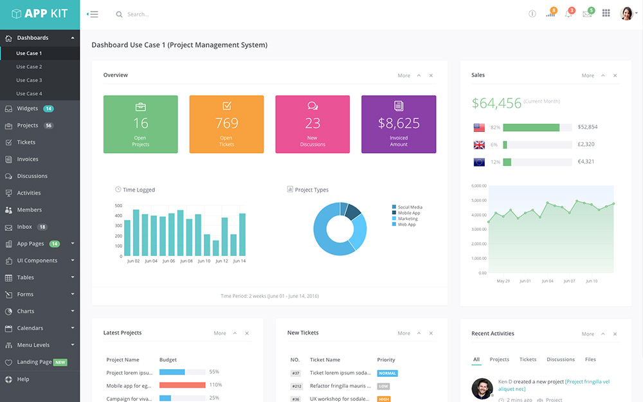Collapse the Latest Projects panel caret
The height and width of the screenshot is (402, 643).
coord(235,333)
